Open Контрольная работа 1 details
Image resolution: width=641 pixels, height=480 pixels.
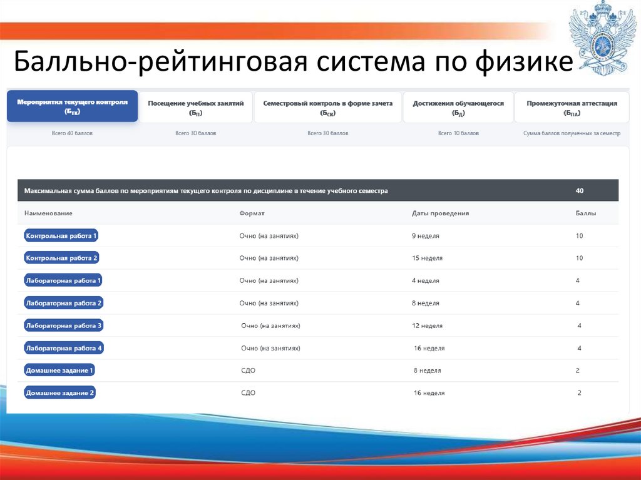click(x=61, y=235)
